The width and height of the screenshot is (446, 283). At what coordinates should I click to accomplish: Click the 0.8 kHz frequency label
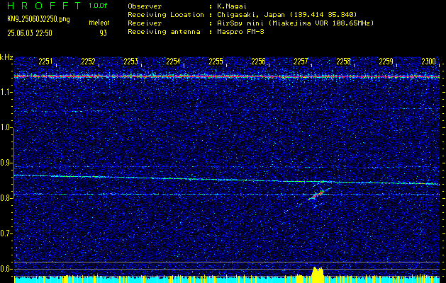6,198
